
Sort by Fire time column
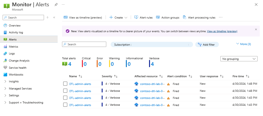(241, 76)
